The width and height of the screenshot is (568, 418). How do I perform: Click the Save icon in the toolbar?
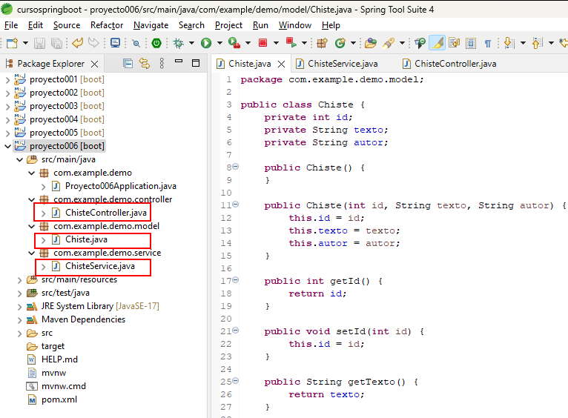click(x=39, y=44)
